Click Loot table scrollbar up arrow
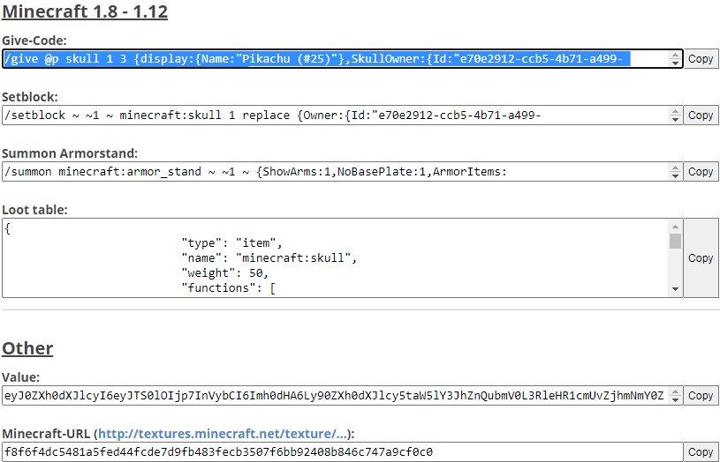This screenshot has width=720, height=462. pyautogui.click(x=675, y=226)
